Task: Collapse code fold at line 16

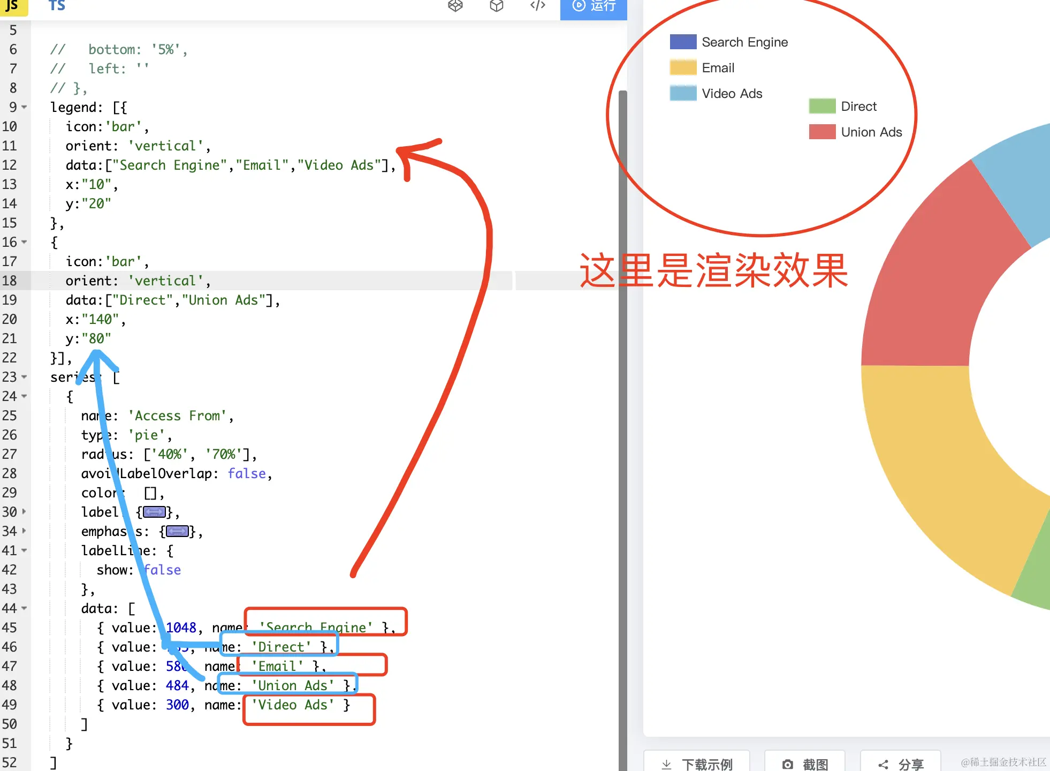Action: coord(24,242)
